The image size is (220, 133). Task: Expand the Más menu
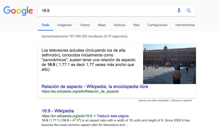tap(136, 25)
